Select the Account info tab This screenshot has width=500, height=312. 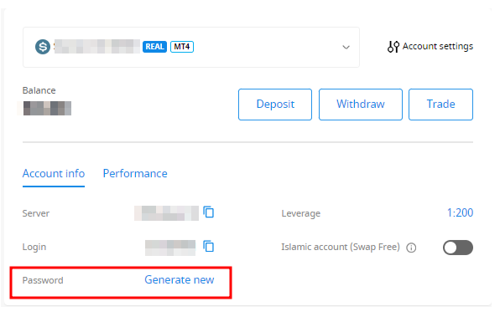(x=54, y=174)
